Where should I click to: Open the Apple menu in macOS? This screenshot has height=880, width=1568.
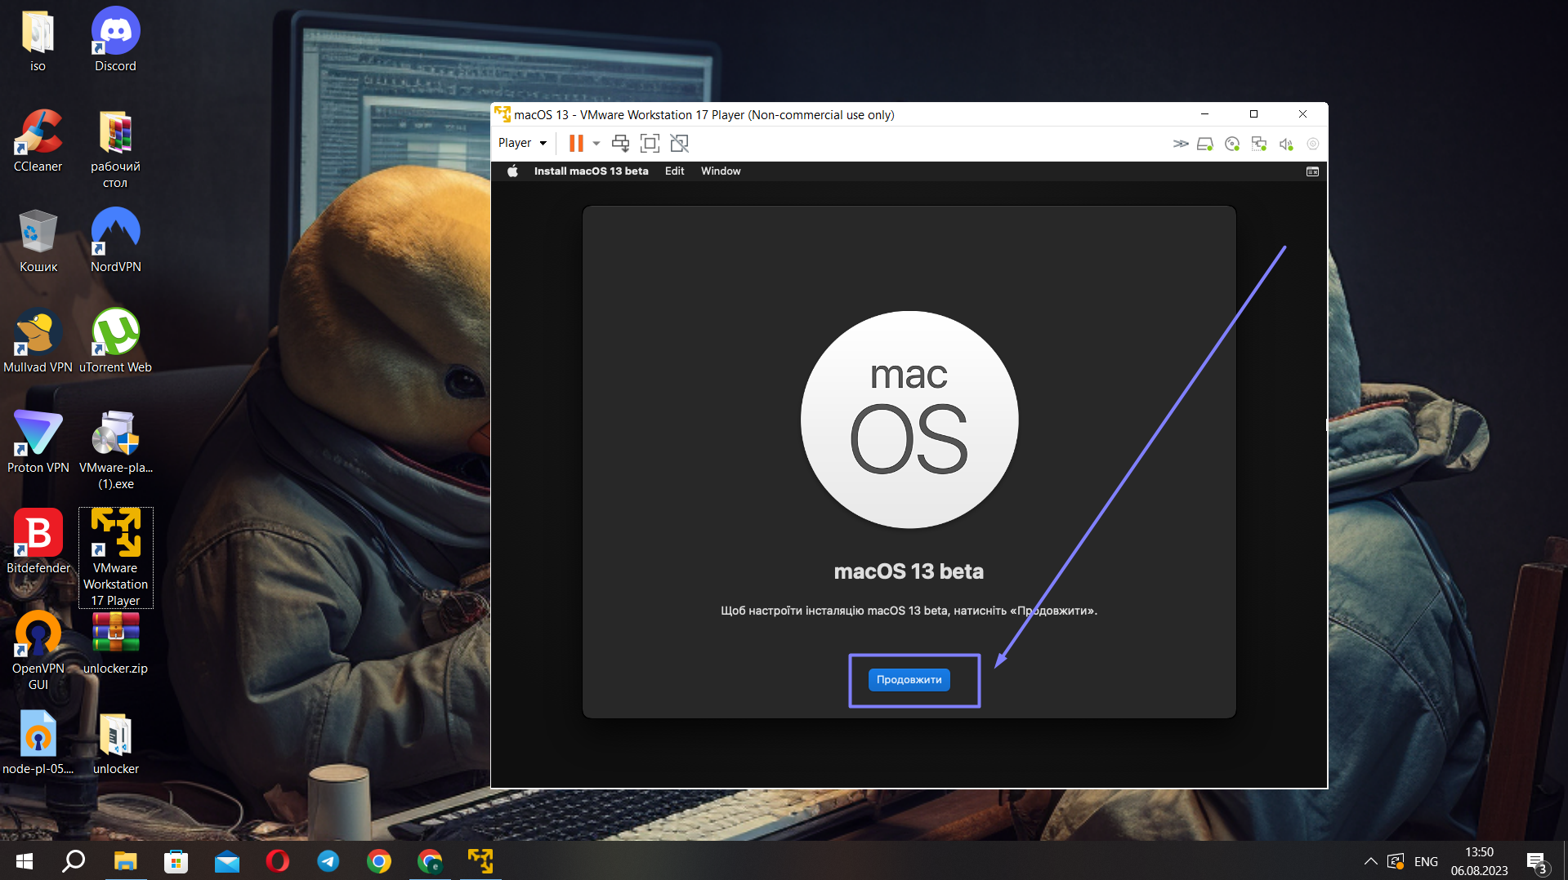512,171
